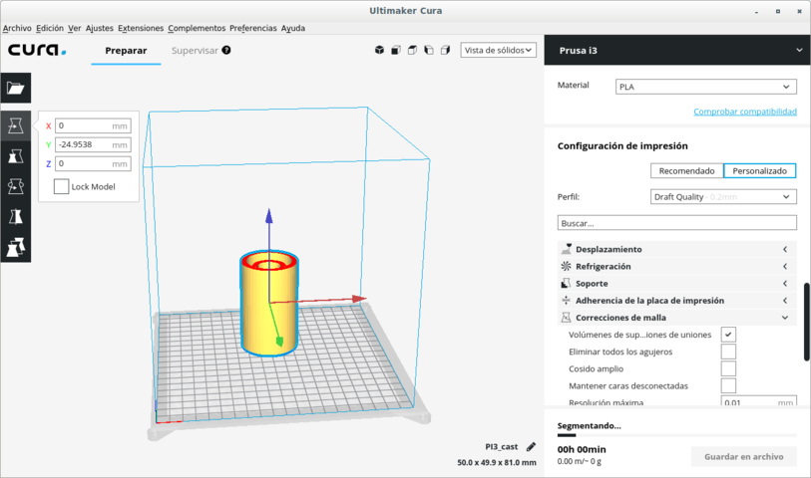Click the Y position field showing -24.9538
Screen dimensions: 811x478
pos(93,145)
